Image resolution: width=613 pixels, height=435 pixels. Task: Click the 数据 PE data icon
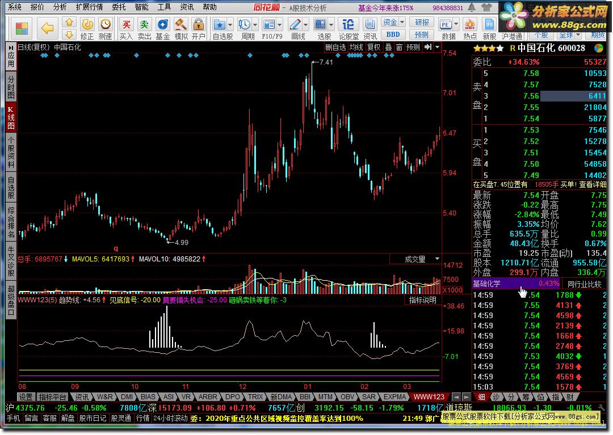(x=446, y=25)
